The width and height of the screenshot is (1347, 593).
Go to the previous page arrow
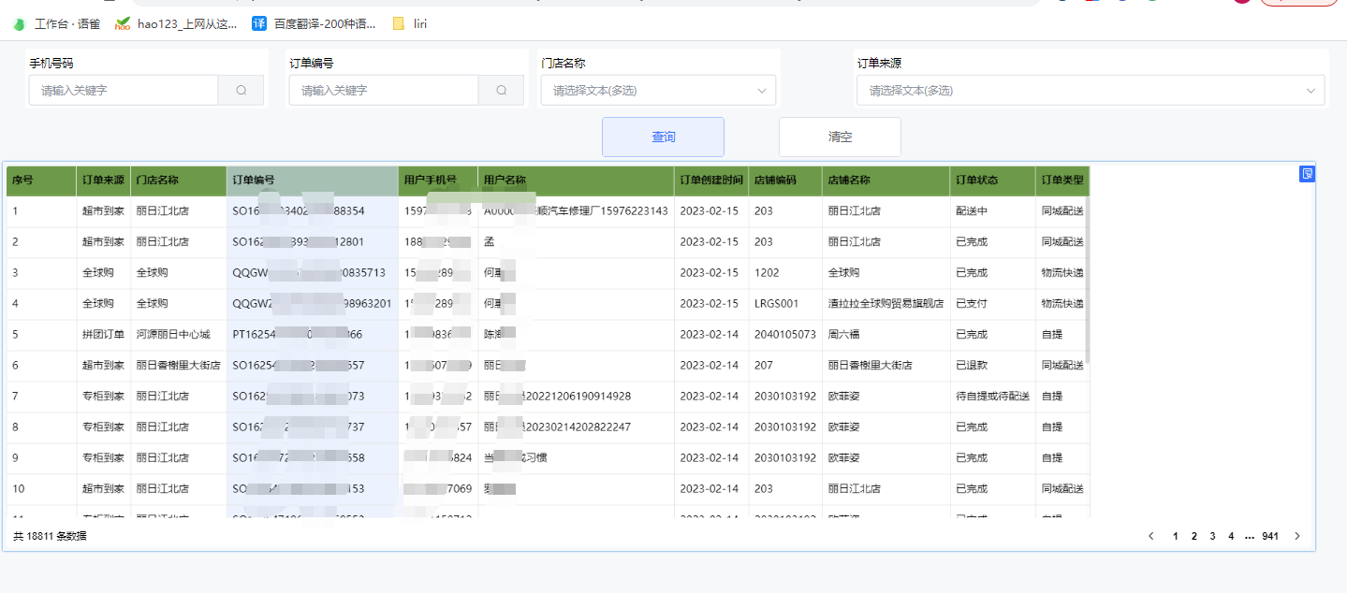pyautogui.click(x=1151, y=536)
